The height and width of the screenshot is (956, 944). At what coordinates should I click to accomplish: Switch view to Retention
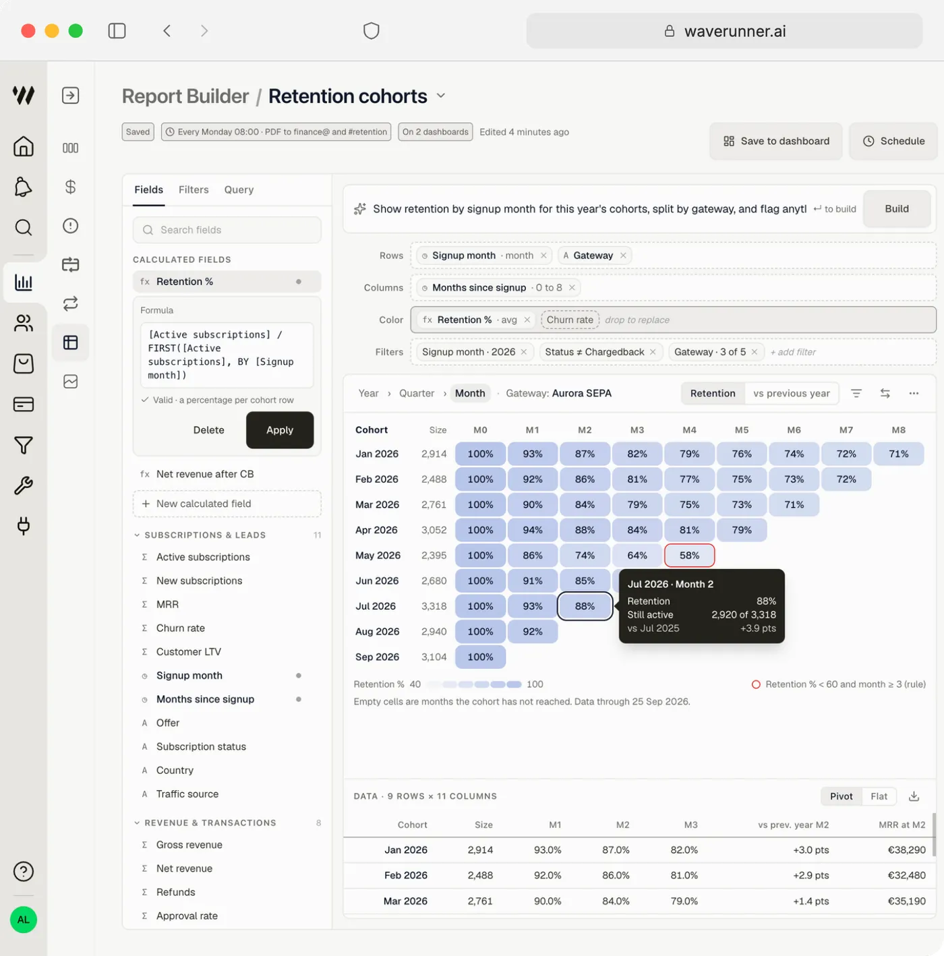[x=713, y=393]
